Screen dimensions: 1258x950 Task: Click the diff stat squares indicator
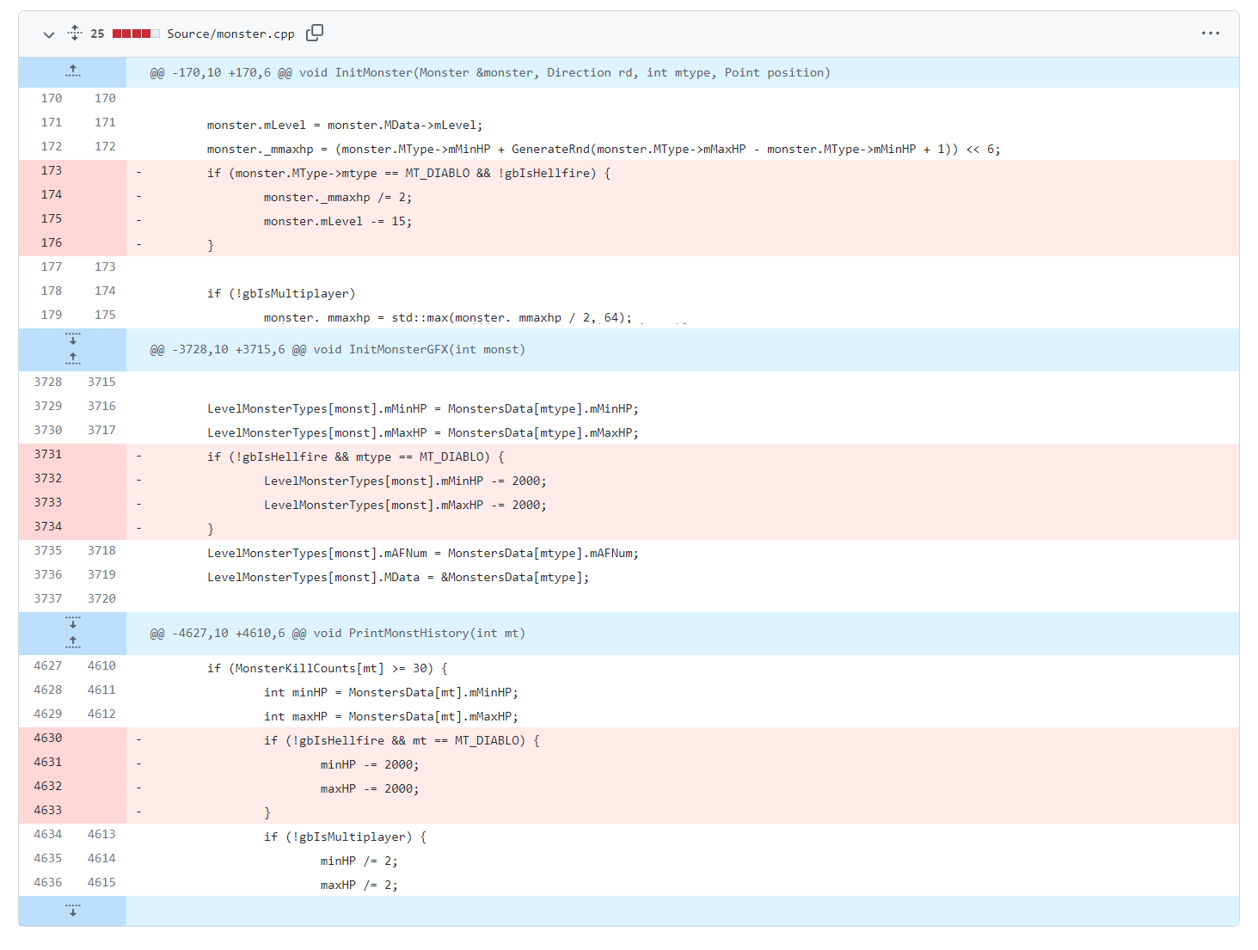click(137, 33)
